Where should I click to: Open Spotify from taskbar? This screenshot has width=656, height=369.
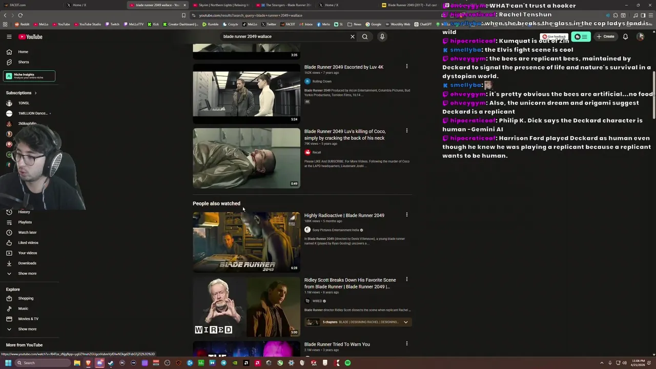click(347, 363)
